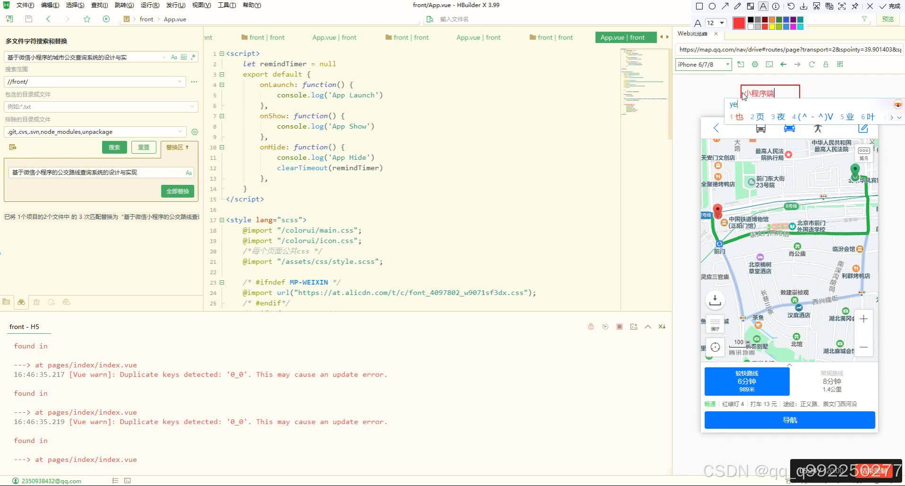Click the 预览 preview button
The image size is (905, 486).
pos(888,19)
